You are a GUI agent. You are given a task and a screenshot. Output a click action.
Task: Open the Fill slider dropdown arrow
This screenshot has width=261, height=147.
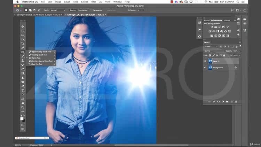click(x=240, y=55)
